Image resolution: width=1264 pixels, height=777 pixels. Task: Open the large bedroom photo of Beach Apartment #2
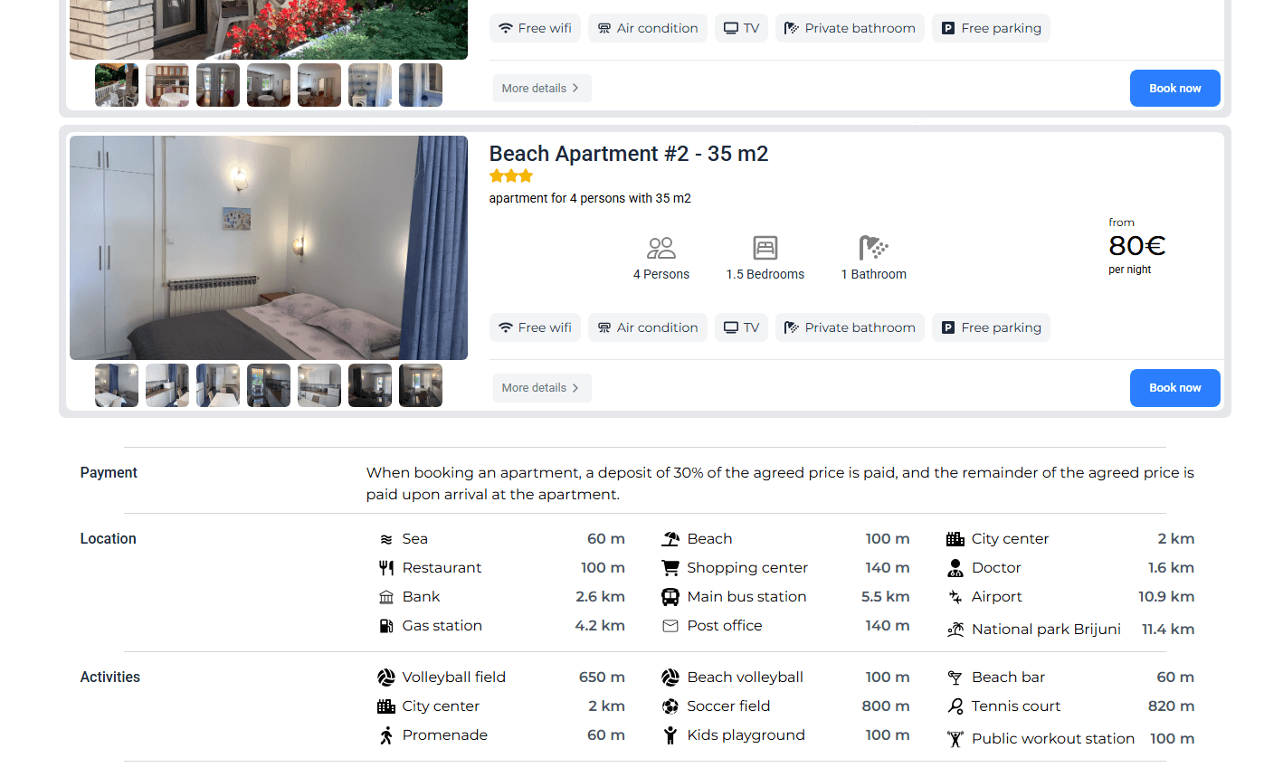(x=269, y=248)
